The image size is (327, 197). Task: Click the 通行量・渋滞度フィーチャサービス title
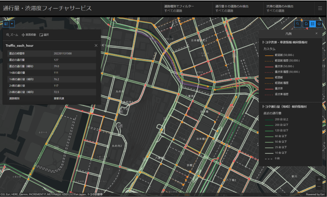coord(47,8)
